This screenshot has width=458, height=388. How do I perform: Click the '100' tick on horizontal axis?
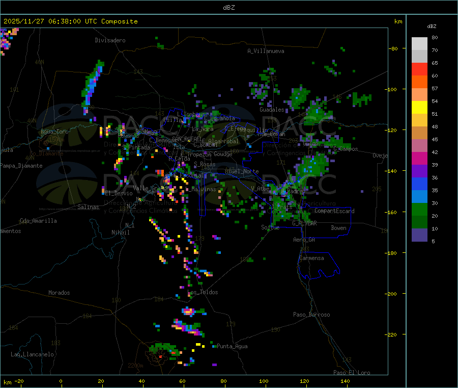(264, 381)
